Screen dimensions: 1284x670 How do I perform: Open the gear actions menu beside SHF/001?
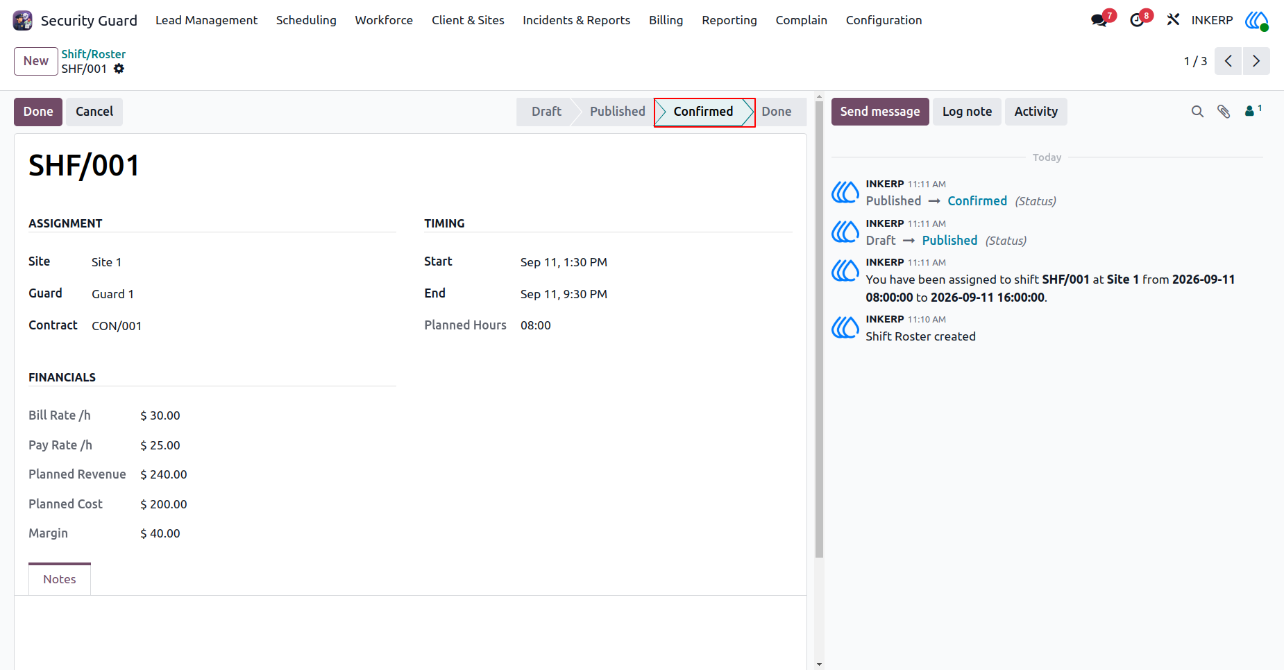[x=119, y=69]
